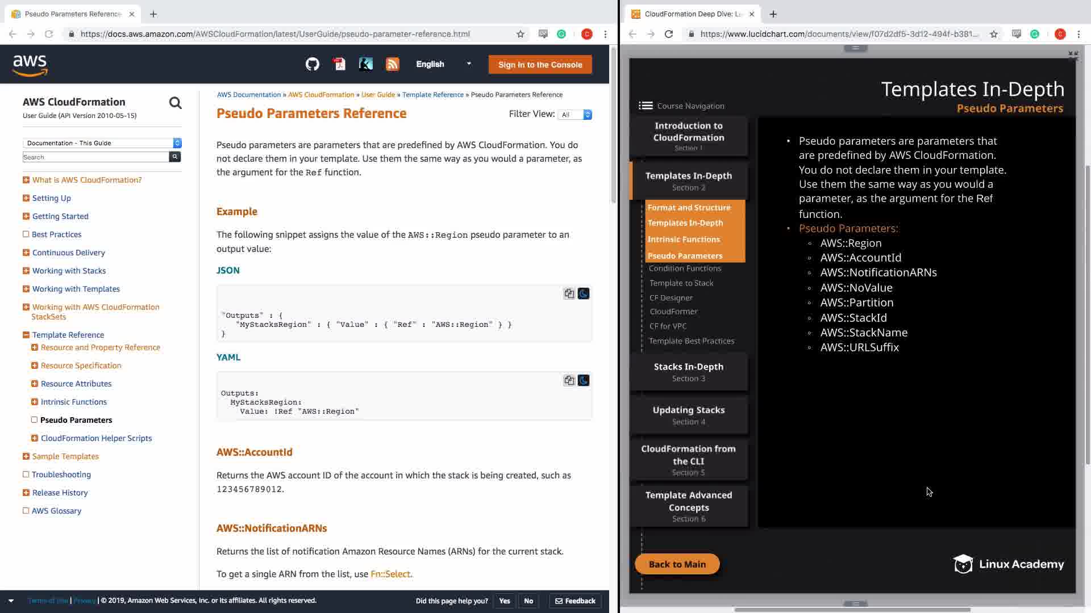
Task: Click the Back to Main button
Action: (677, 564)
